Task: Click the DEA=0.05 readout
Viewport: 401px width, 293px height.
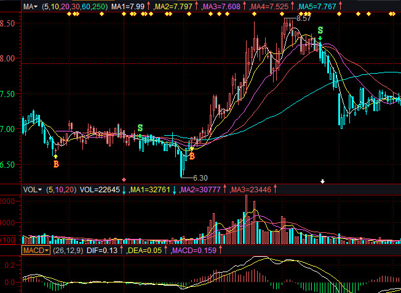Action: point(145,251)
